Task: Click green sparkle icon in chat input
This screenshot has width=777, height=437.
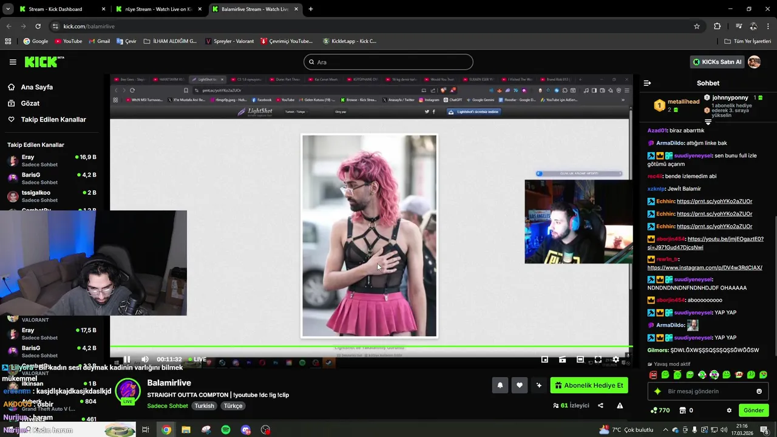Action: (x=657, y=391)
